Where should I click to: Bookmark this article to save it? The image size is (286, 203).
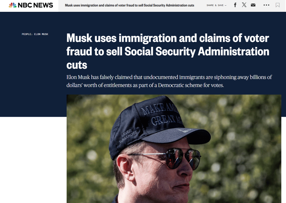pos(277,5)
